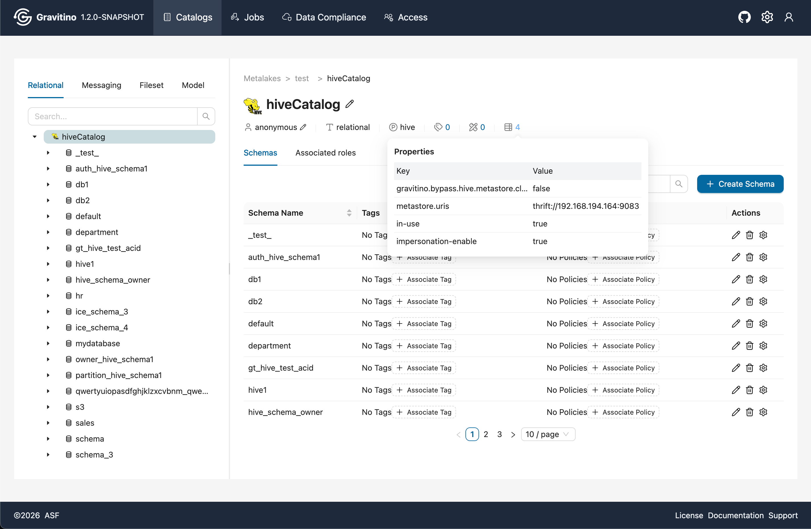Viewport: 811px width, 529px height.
Task: Open the settings gear in top bar
Action: (767, 17)
